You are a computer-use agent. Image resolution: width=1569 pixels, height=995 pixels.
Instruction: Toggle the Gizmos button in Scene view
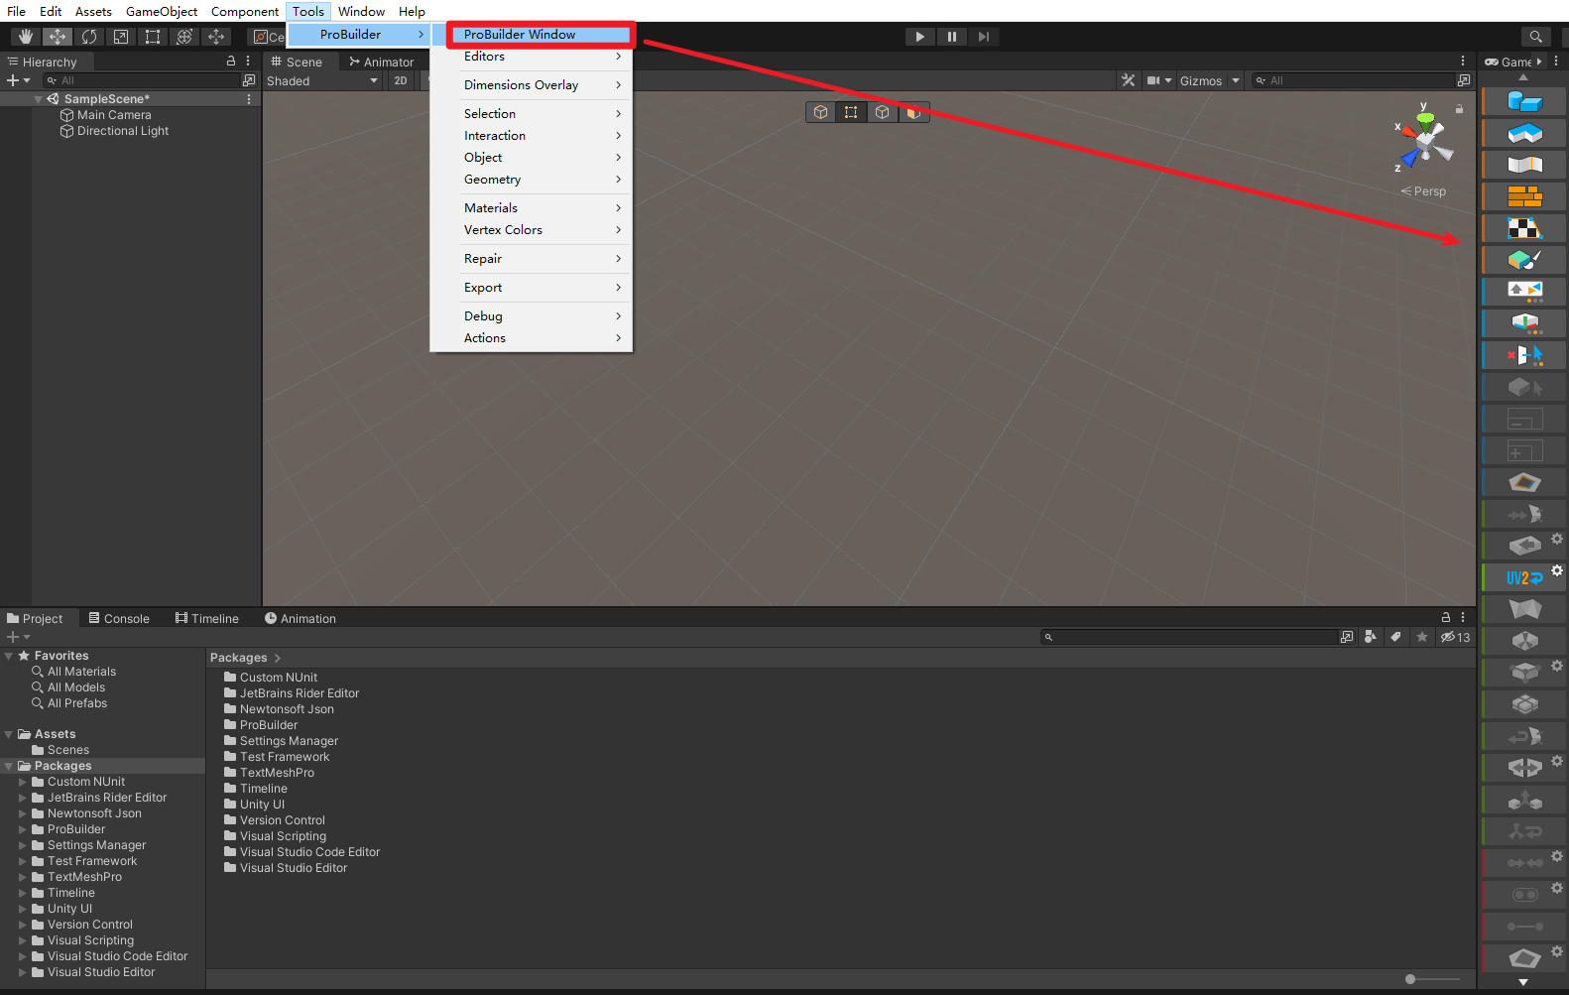coord(1201,80)
